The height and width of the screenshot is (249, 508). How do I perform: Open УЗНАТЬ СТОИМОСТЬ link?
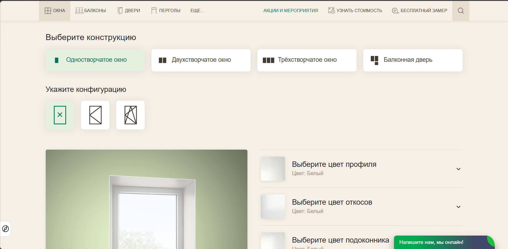[x=355, y=11]
